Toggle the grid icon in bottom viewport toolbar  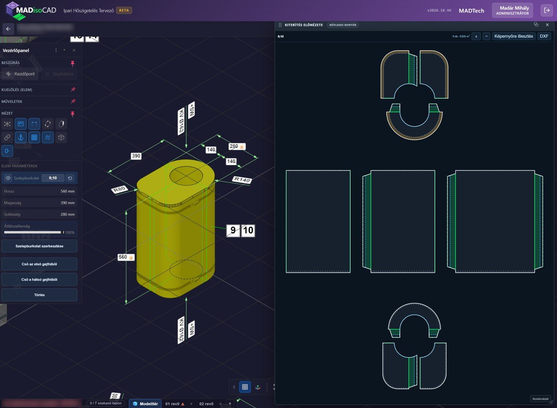pyautogui.click(x=245, y=387)
